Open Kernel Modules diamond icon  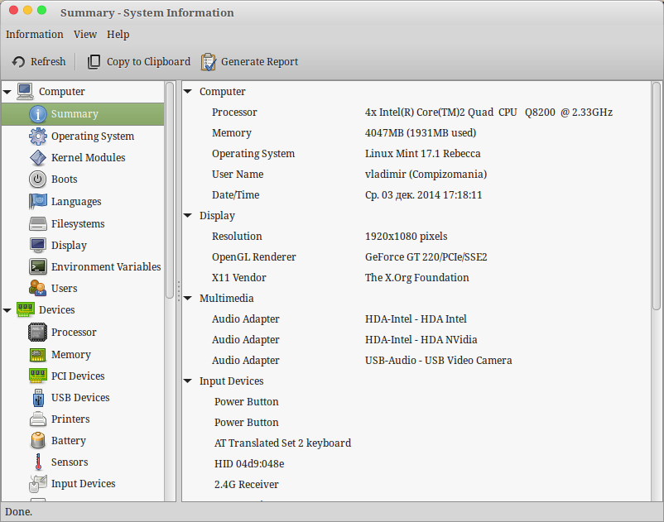(x=38, y=158)
